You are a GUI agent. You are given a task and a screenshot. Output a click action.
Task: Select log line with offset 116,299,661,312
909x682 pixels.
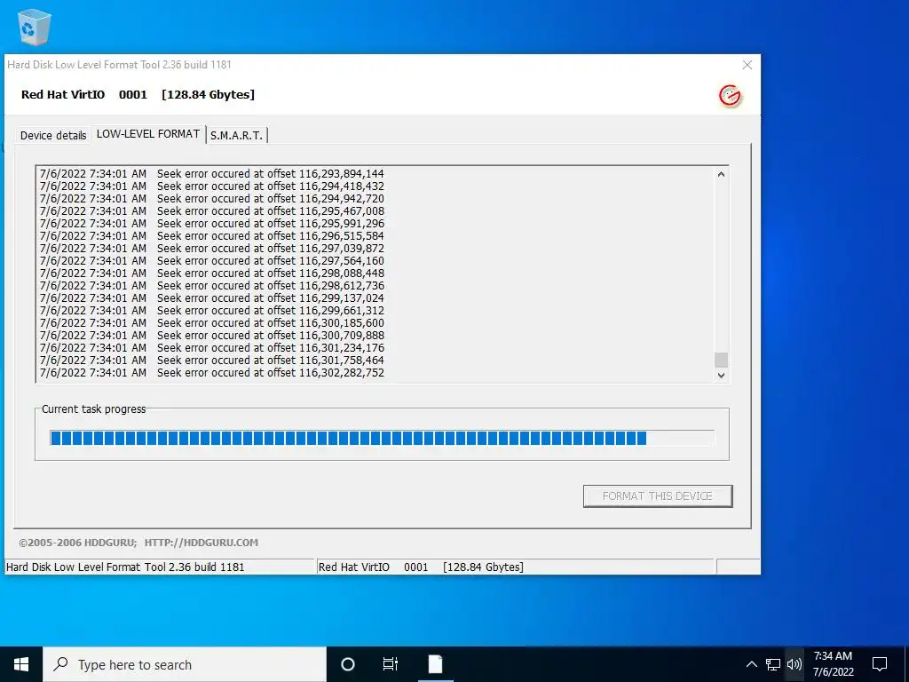[211, 311]
